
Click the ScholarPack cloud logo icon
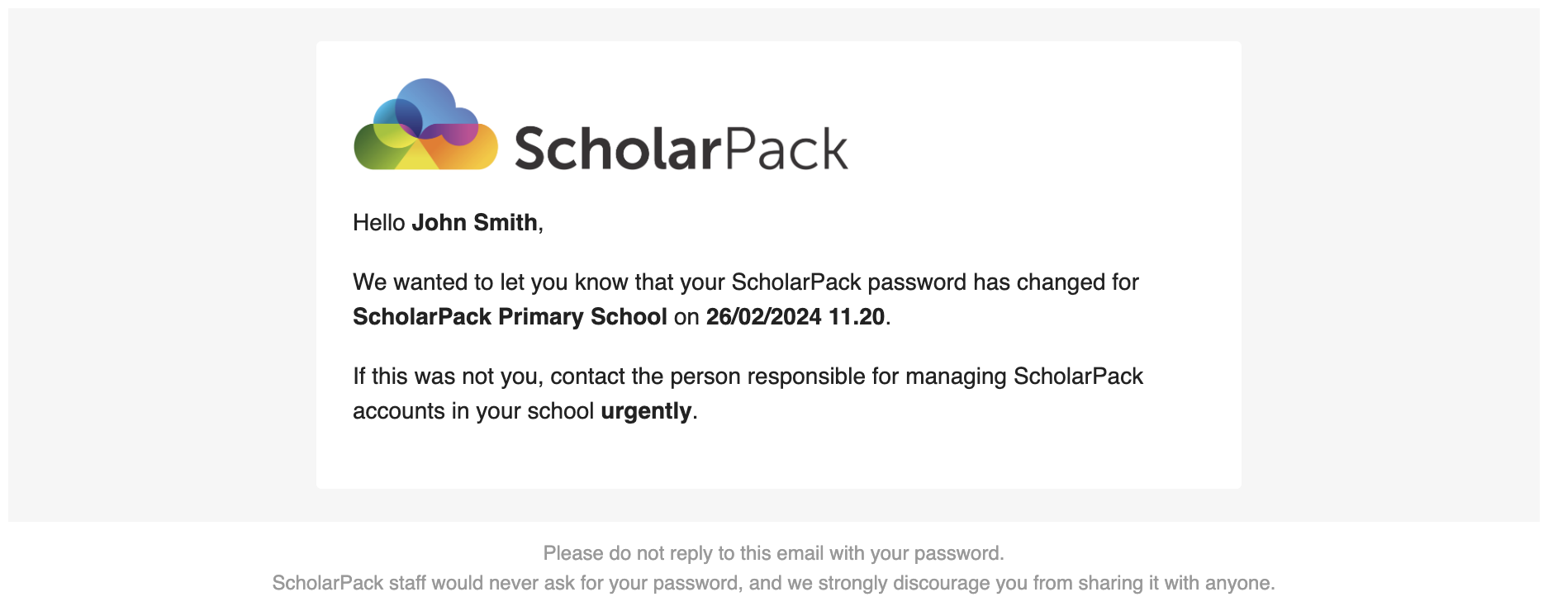tap(425, 125)
